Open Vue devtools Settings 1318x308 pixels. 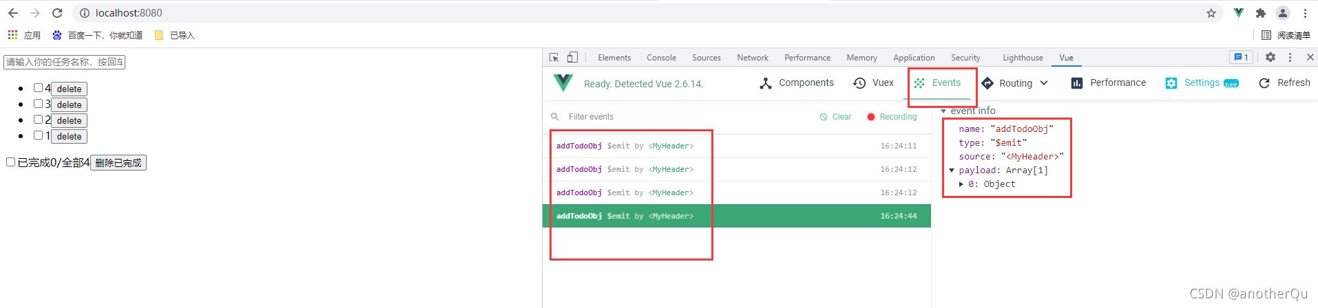tap(1202, 83)
